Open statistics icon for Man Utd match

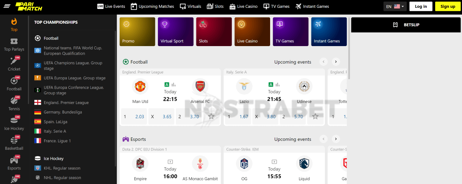tap(174, 84)
